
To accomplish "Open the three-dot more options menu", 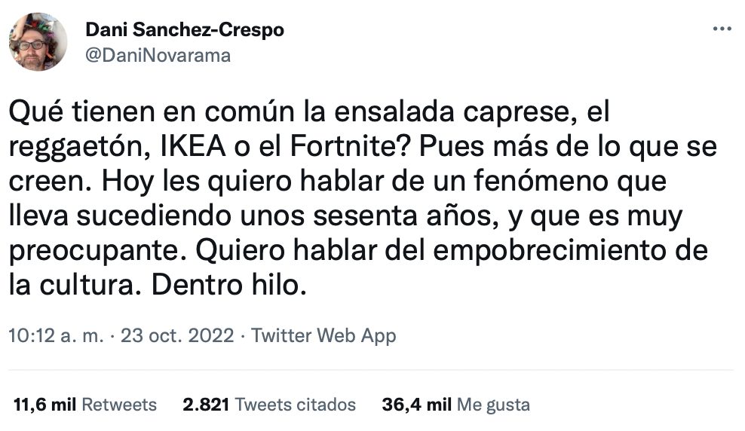I will click(722, 29).
